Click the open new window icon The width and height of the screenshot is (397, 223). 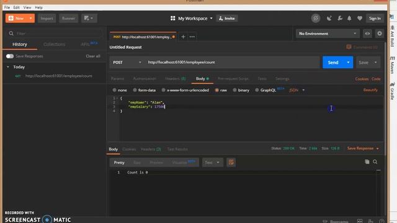(89, 18)
